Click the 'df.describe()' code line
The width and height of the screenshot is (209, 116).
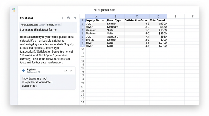click(x=30, y=86)
